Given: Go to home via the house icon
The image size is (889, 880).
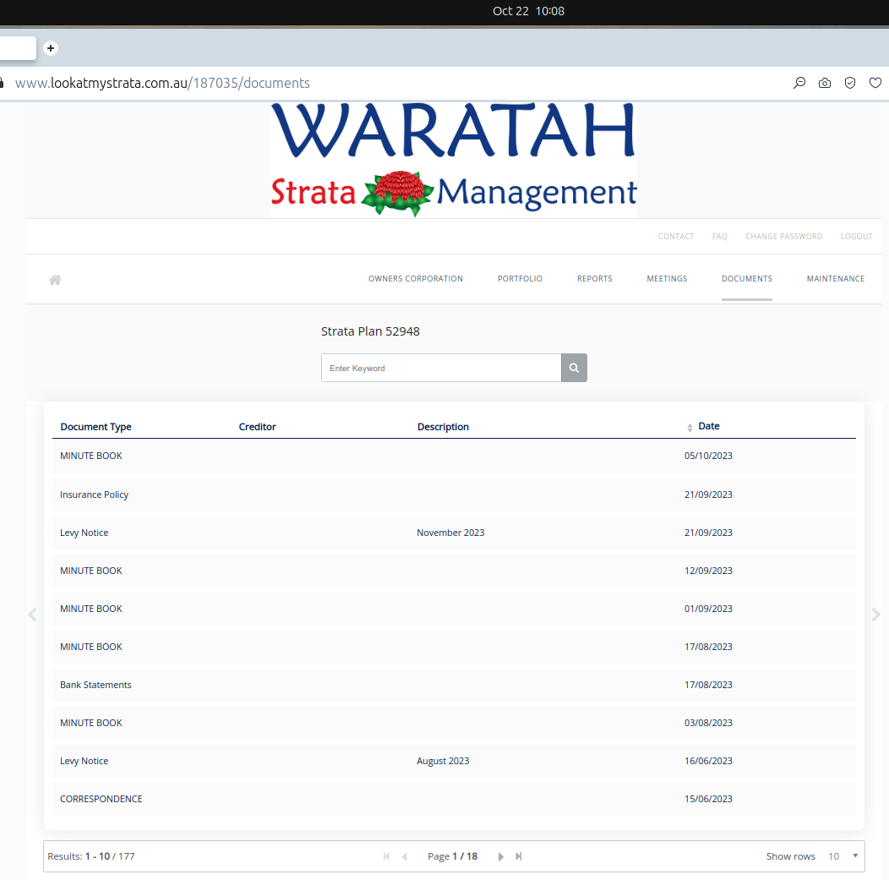Looking at the screenshot, I should 55,280.
